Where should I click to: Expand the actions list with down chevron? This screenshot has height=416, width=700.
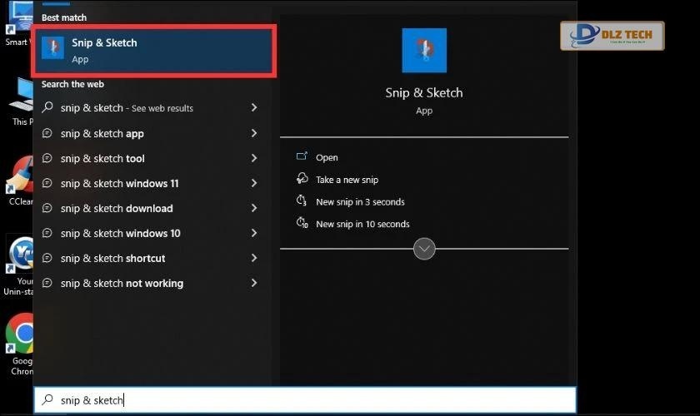coord(424,249)
